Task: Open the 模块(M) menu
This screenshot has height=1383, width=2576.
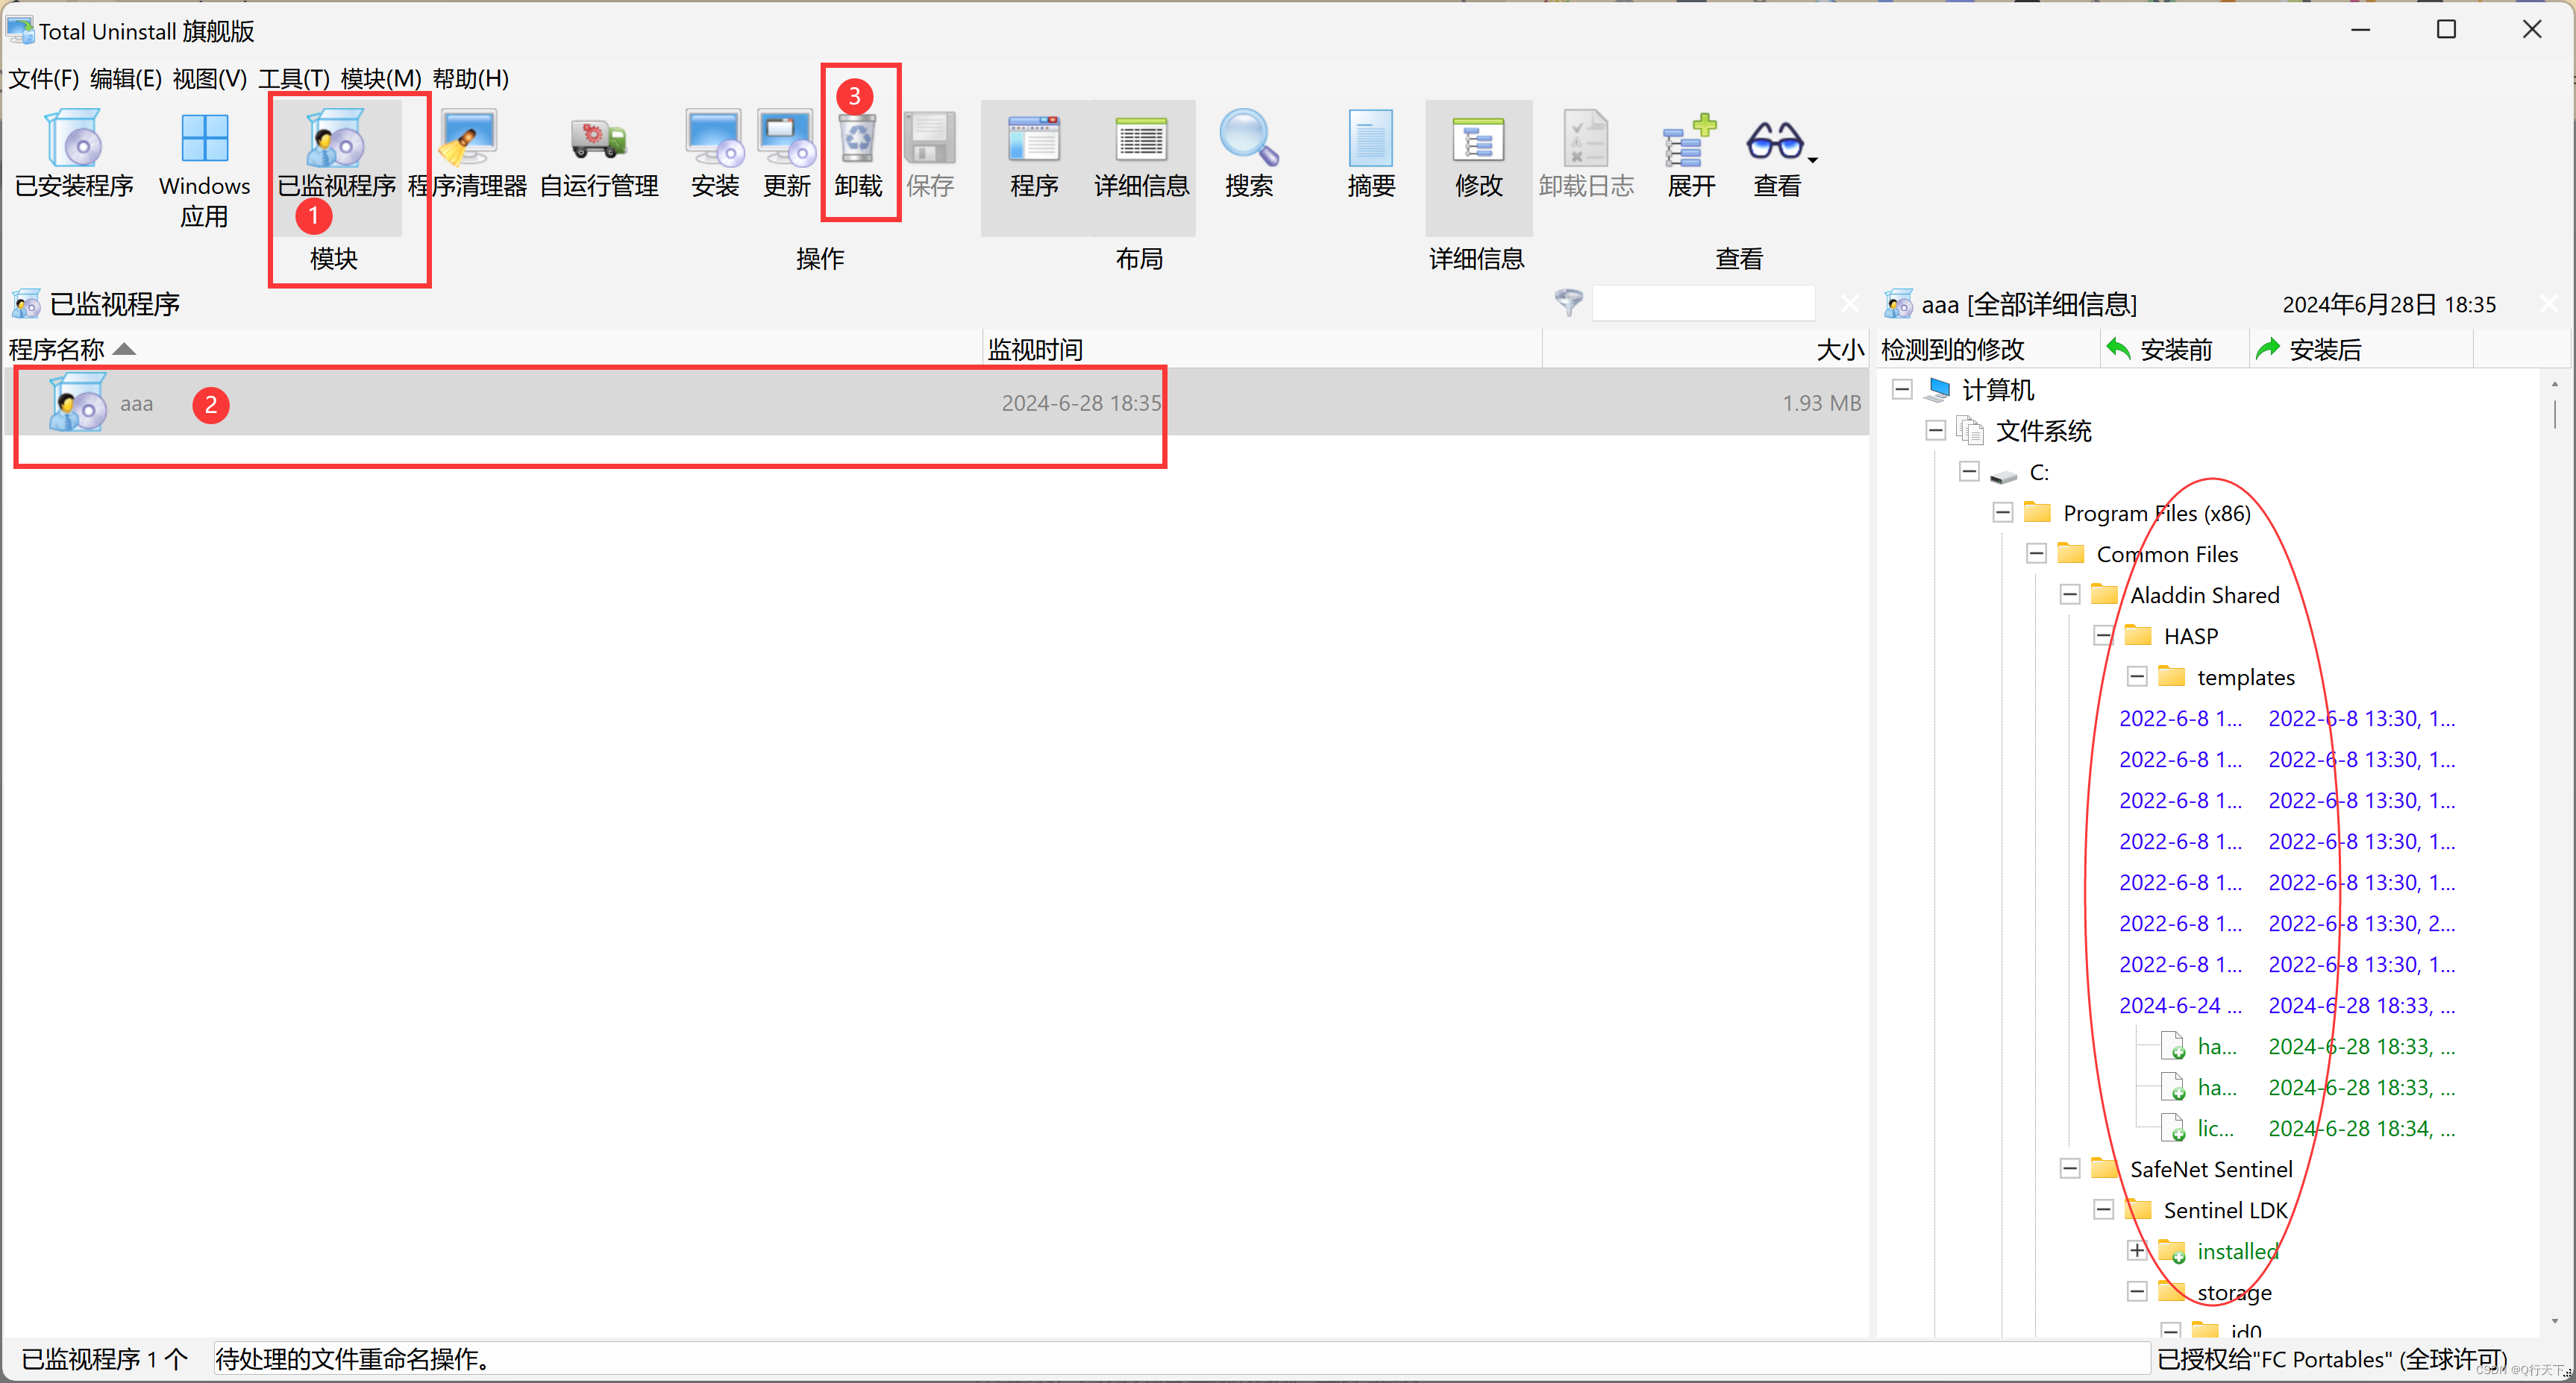Action: tap(380, 78)
